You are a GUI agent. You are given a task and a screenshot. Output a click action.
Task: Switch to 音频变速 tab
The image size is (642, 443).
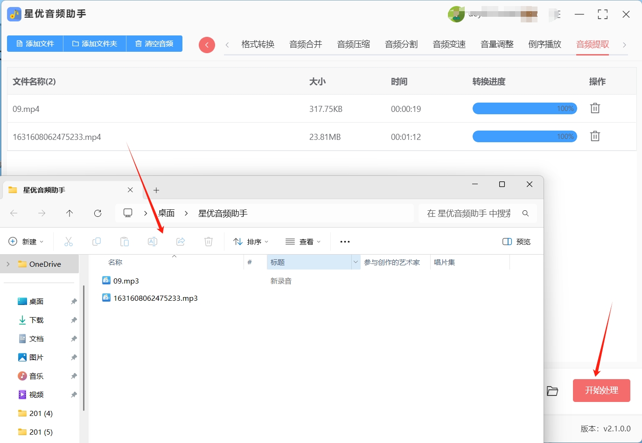(449, 44)
